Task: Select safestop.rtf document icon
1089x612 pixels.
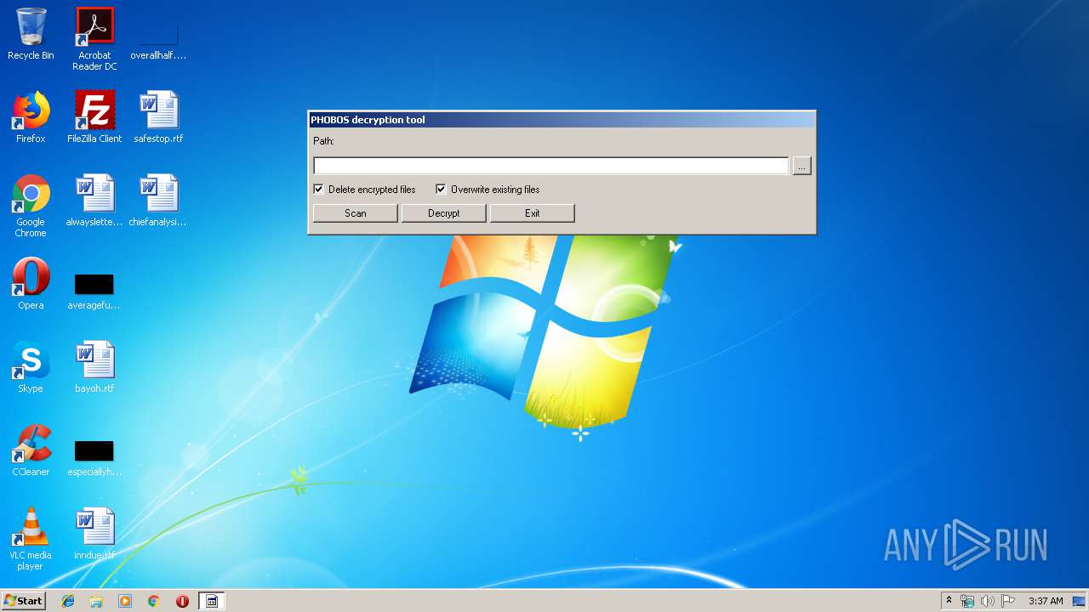Action: coord(158,117)
